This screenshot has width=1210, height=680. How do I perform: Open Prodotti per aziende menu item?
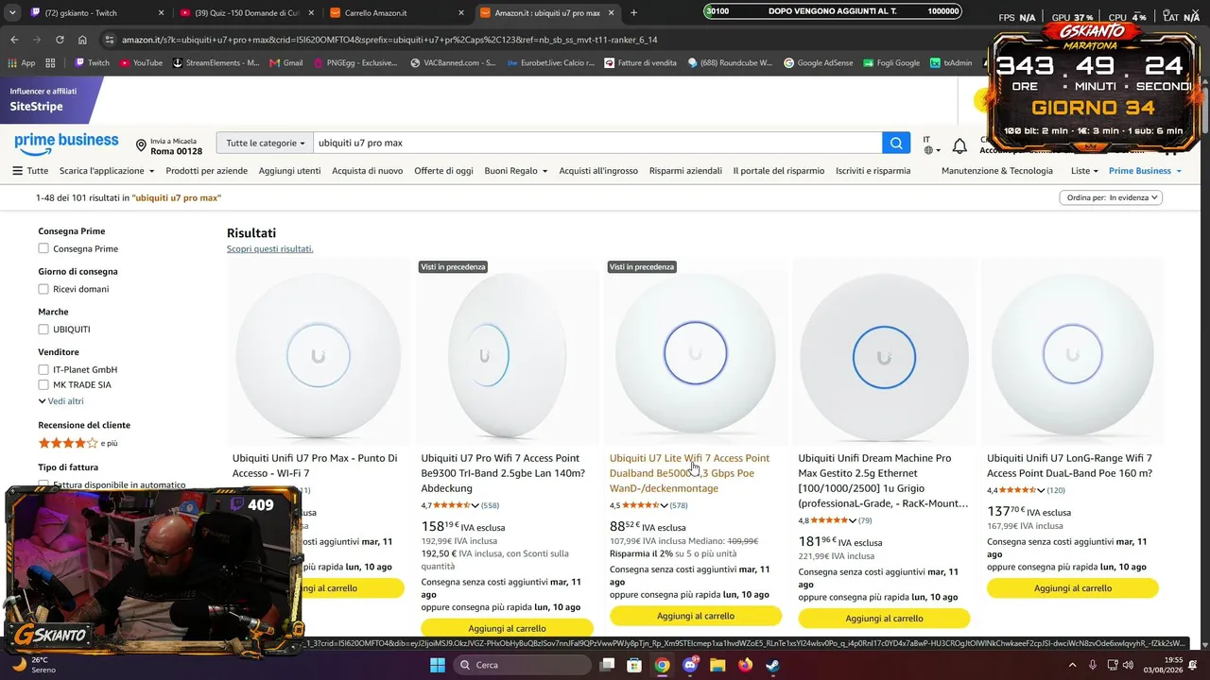click(x=206, y=171)
